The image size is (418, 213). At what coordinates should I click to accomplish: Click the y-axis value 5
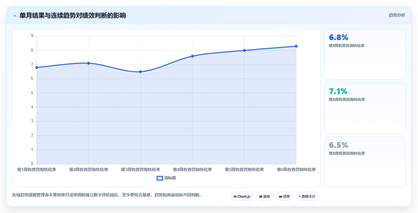[x=32, y=93]
